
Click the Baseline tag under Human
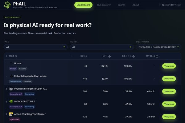click(x=23, y=69)
